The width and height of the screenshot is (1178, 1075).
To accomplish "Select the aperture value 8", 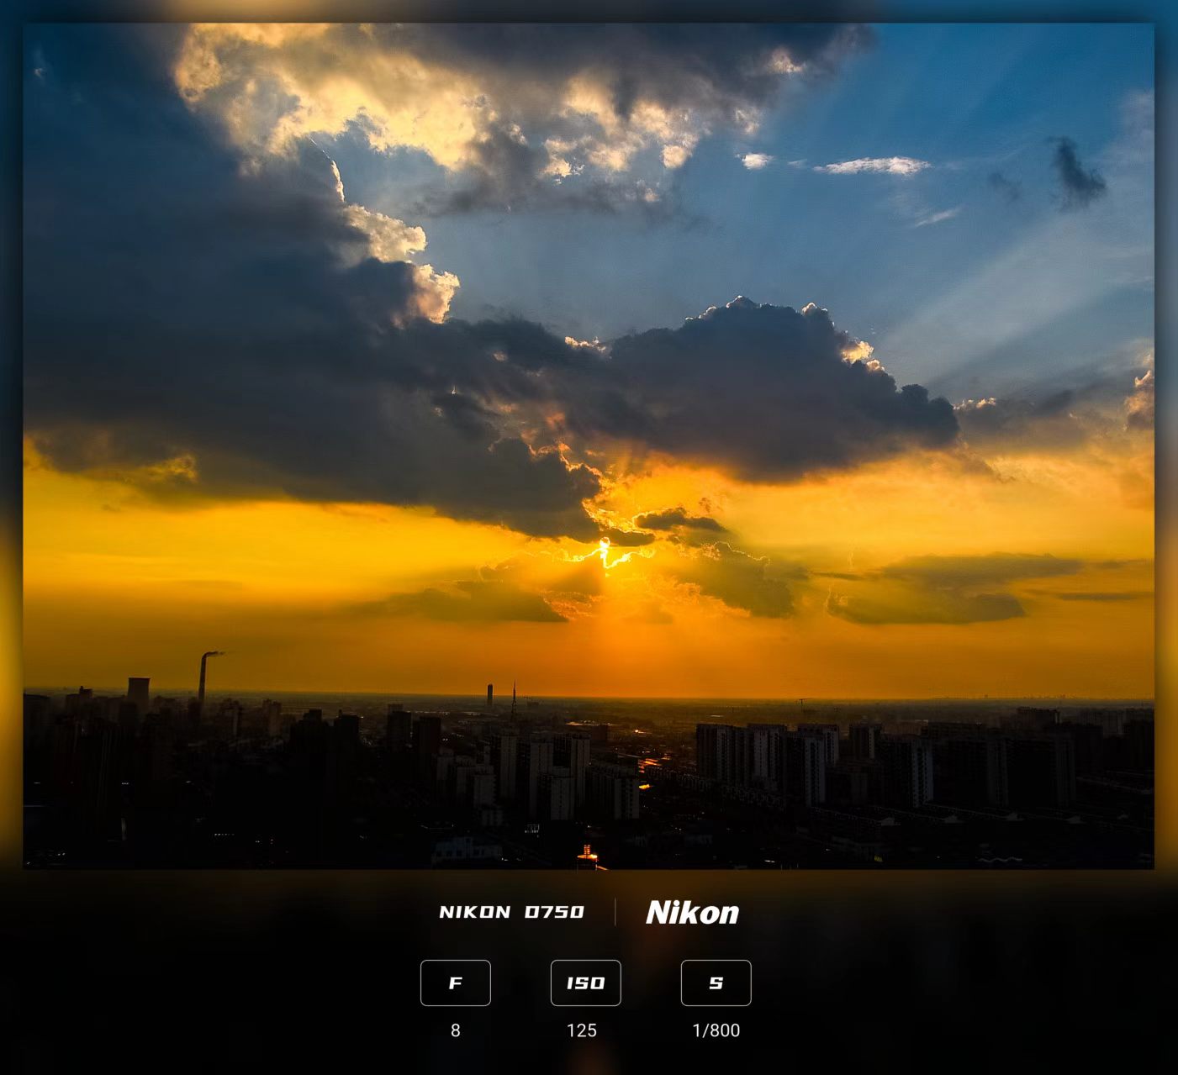I will click(x=456, y=1030).
